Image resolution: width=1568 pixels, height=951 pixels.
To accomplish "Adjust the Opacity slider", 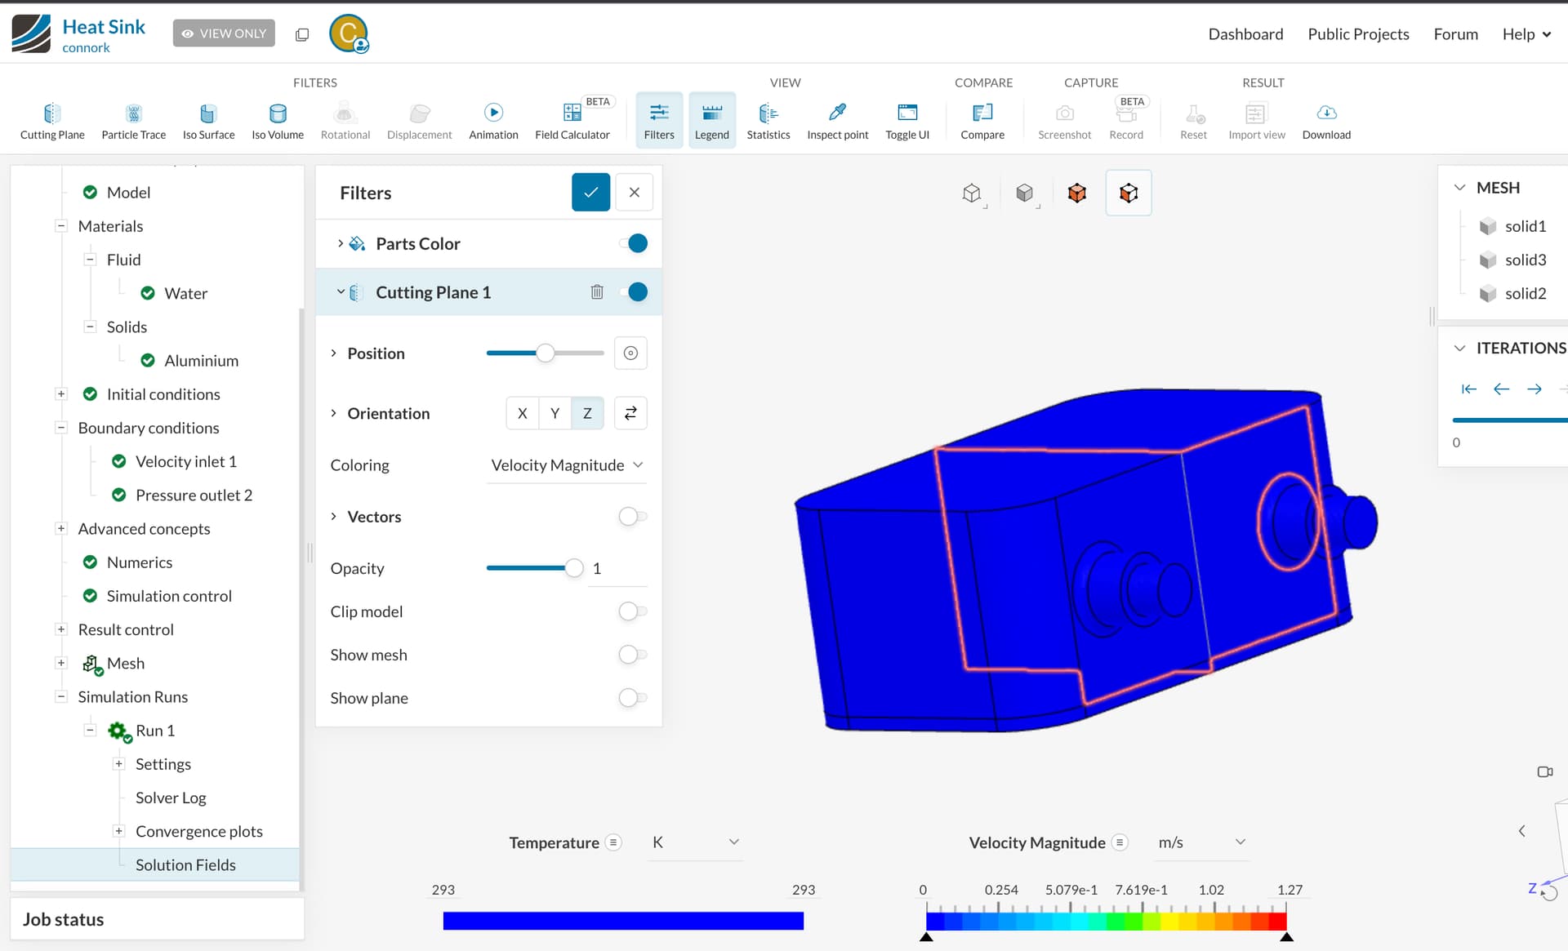I will coord(574,568).
